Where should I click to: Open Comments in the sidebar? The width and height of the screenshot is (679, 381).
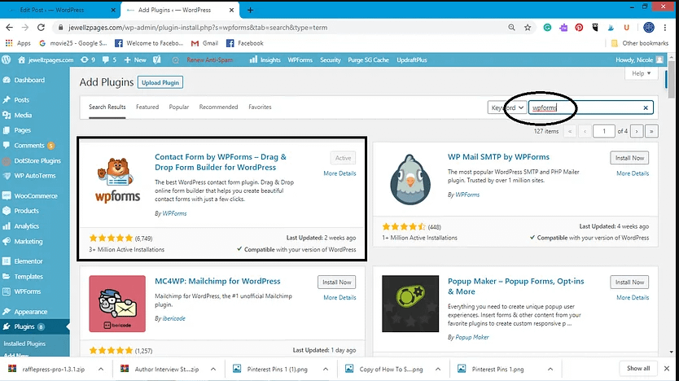pyautogui.click(x=29, y=146)
